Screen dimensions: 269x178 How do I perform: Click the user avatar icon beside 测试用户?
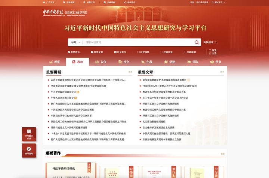point(213,2)
